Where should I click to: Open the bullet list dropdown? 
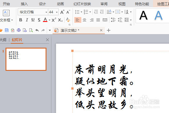tap(81, 12)
